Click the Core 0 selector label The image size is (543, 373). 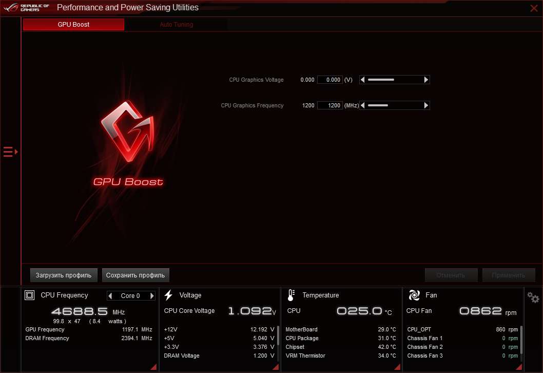[130, 296]
